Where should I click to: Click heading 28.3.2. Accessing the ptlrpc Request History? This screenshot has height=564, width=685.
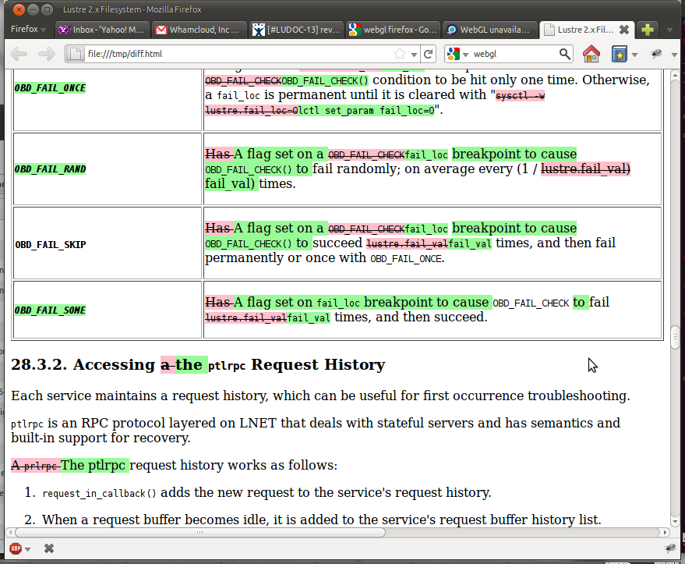coord(198,364)
